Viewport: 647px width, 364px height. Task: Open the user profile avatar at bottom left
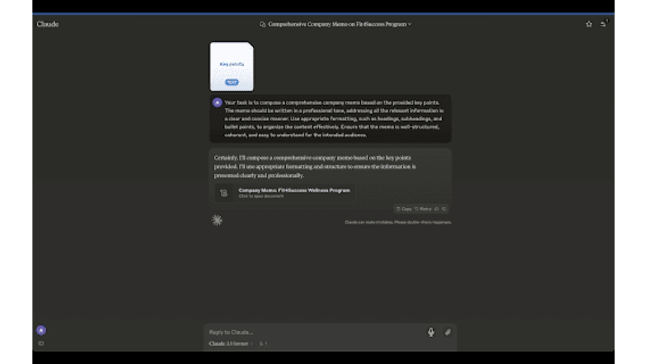coord(41,330)
